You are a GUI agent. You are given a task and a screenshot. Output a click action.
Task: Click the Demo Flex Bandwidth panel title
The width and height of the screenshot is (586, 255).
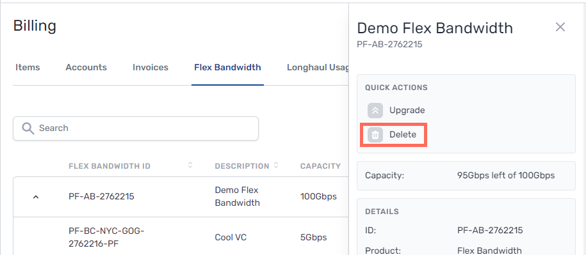pos(435,28)
